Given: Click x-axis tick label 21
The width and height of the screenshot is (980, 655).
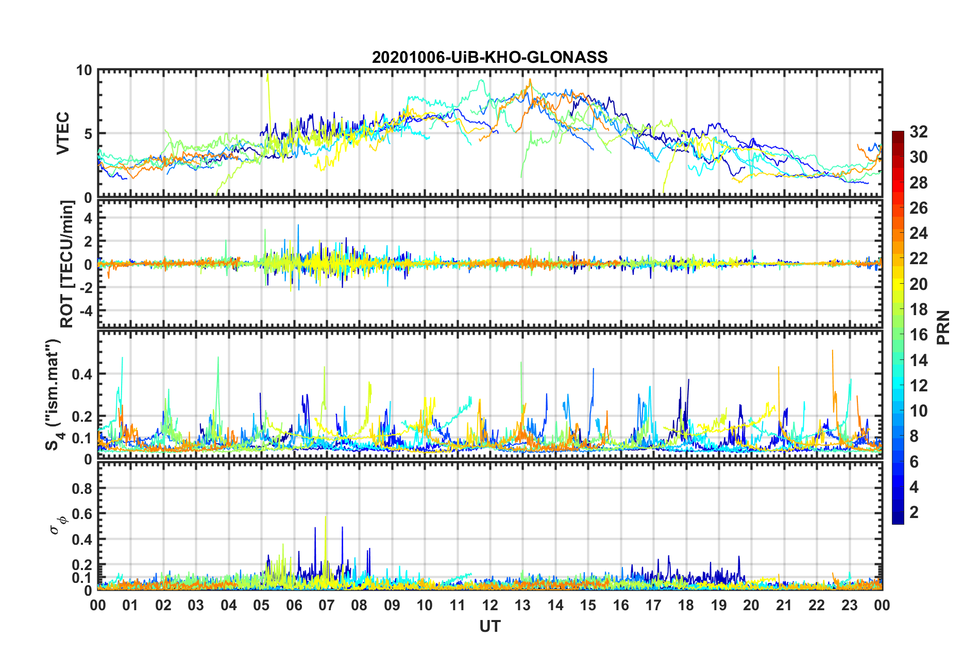Looking at the screenshot, I should point(784,605).
